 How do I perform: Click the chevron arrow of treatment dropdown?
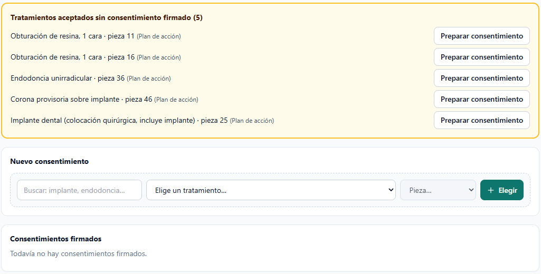391,190
